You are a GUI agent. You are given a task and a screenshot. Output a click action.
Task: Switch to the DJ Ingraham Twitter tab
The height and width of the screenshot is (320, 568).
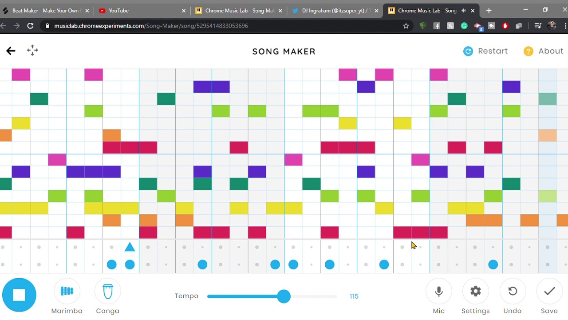335,11
